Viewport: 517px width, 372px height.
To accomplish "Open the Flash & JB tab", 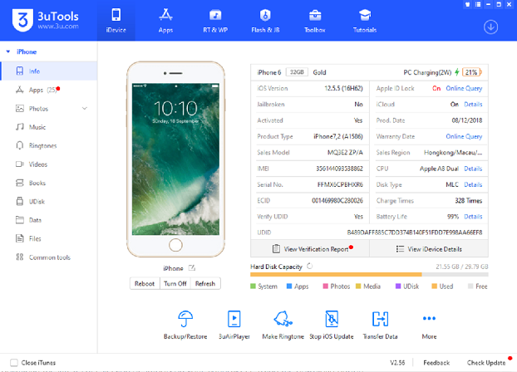I will click(x=265, y=21).
